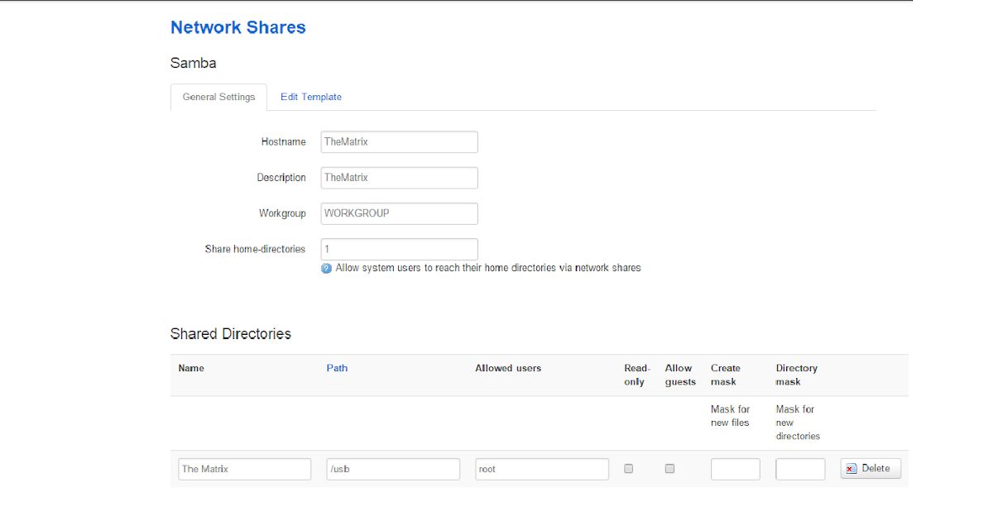Click the Samba section title
Viewport: 993px width, 521px height.
[193, 63]
